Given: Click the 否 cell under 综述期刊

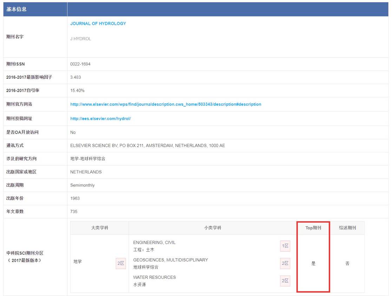Looking at the screenshot, I should pyautogui.click(x=348, y=263).
